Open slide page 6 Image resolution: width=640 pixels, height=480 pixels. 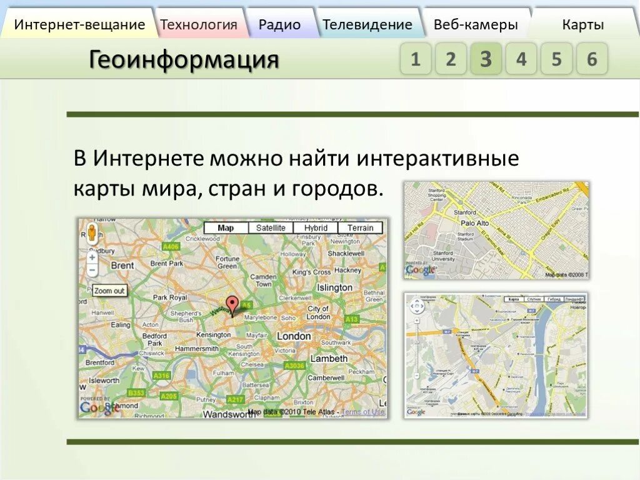click(x=592, y=59)
